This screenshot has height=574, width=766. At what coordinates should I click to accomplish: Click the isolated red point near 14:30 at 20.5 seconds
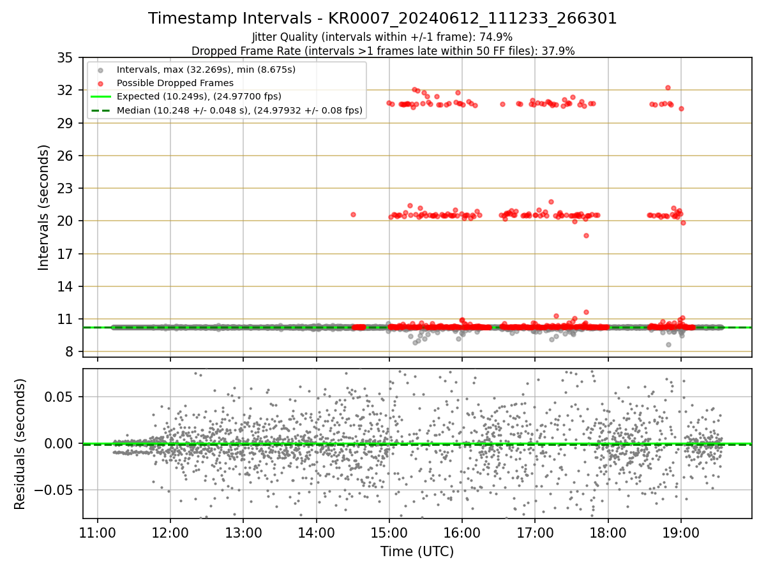(x=353, y=214)
